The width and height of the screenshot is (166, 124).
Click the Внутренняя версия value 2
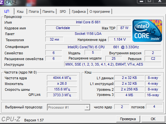coord(153,53)
